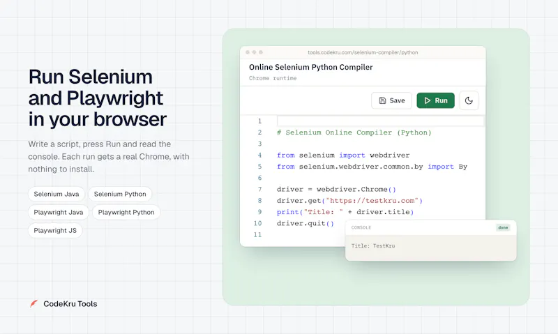
Task: Click the Save button
Action: point(391,100)
